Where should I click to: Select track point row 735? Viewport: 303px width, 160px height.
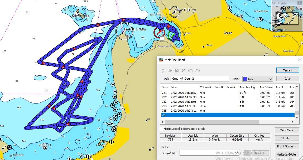tap(228, 111)
